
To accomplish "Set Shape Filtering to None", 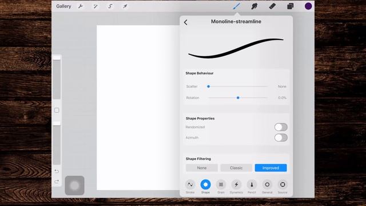I will (x=202, y=168).
